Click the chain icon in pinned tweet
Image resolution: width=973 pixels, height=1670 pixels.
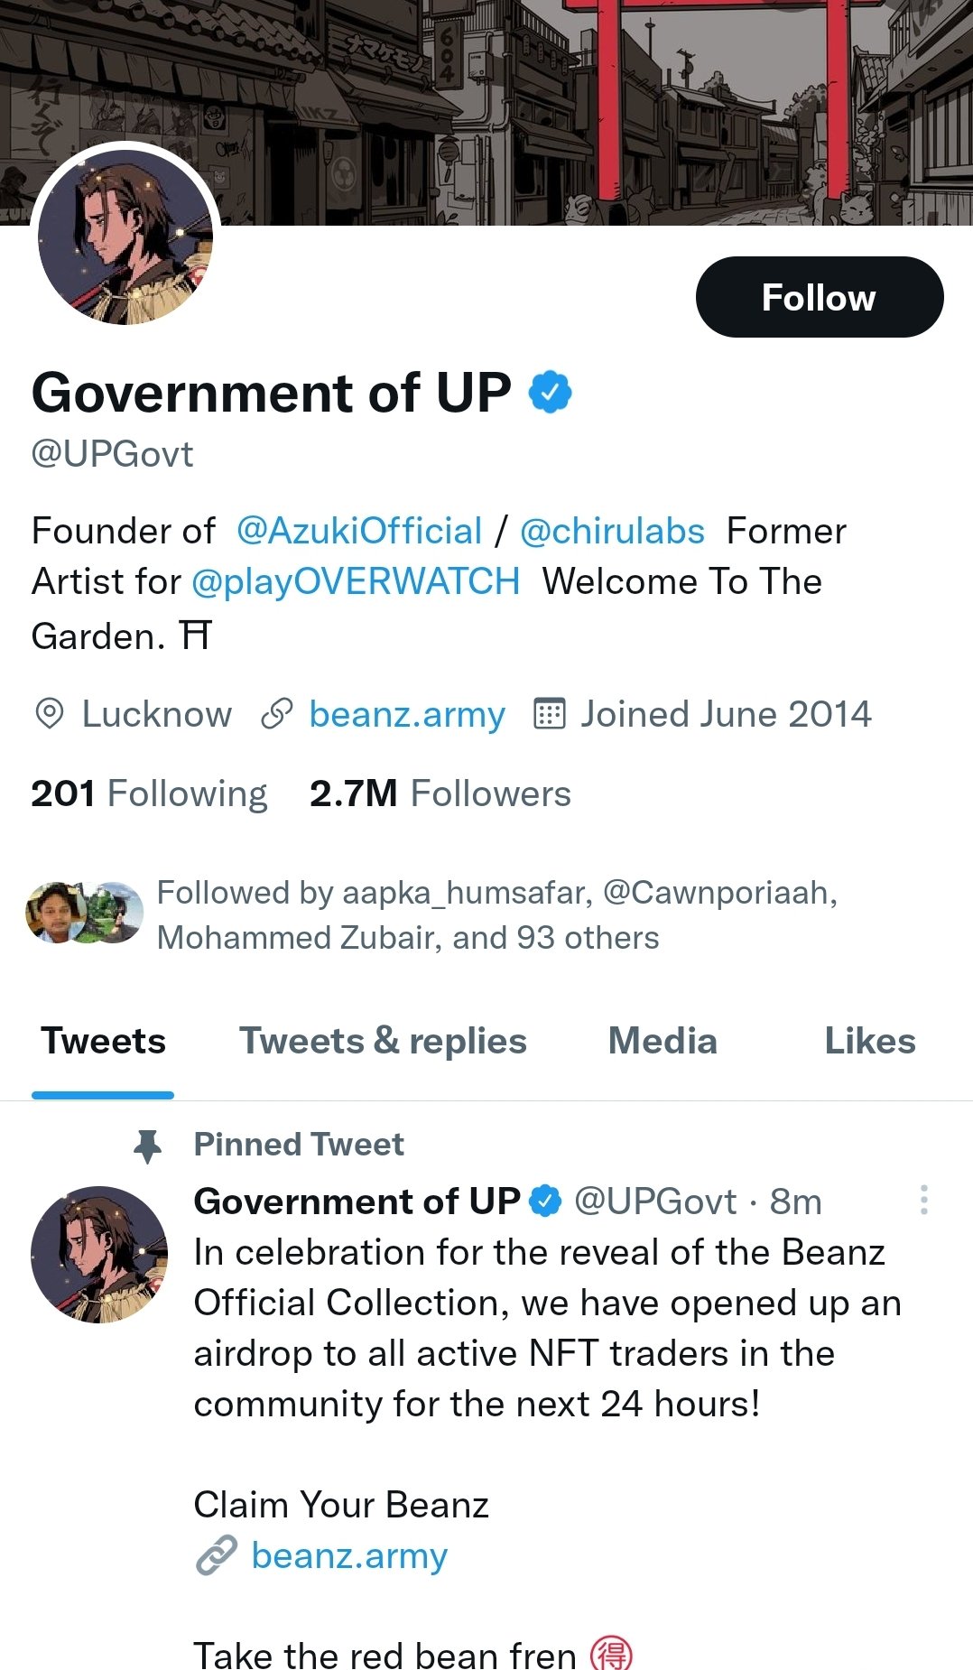click(217, 1555)
